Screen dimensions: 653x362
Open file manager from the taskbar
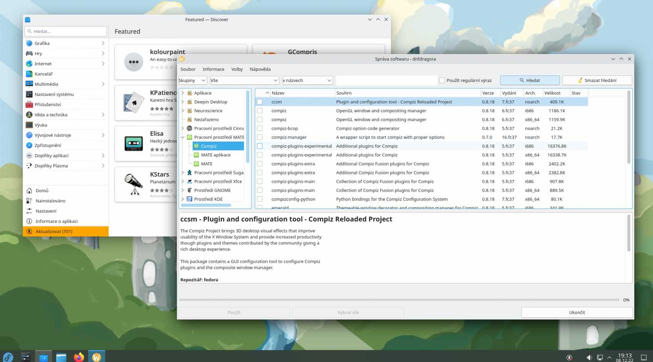tap(61, 357)
